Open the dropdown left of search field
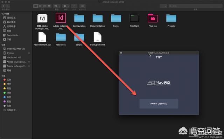The height and width of the screenshot is (139, 224). (x=163, y=6)
